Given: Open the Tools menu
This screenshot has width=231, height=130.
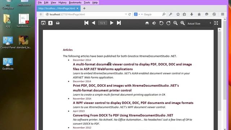Looking at the screenshot, I should (x=87, y=3).
